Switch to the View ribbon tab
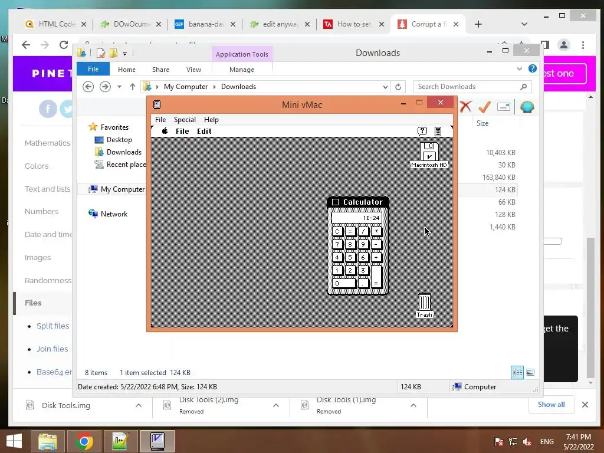604x453 pixels. coord(193,70)
